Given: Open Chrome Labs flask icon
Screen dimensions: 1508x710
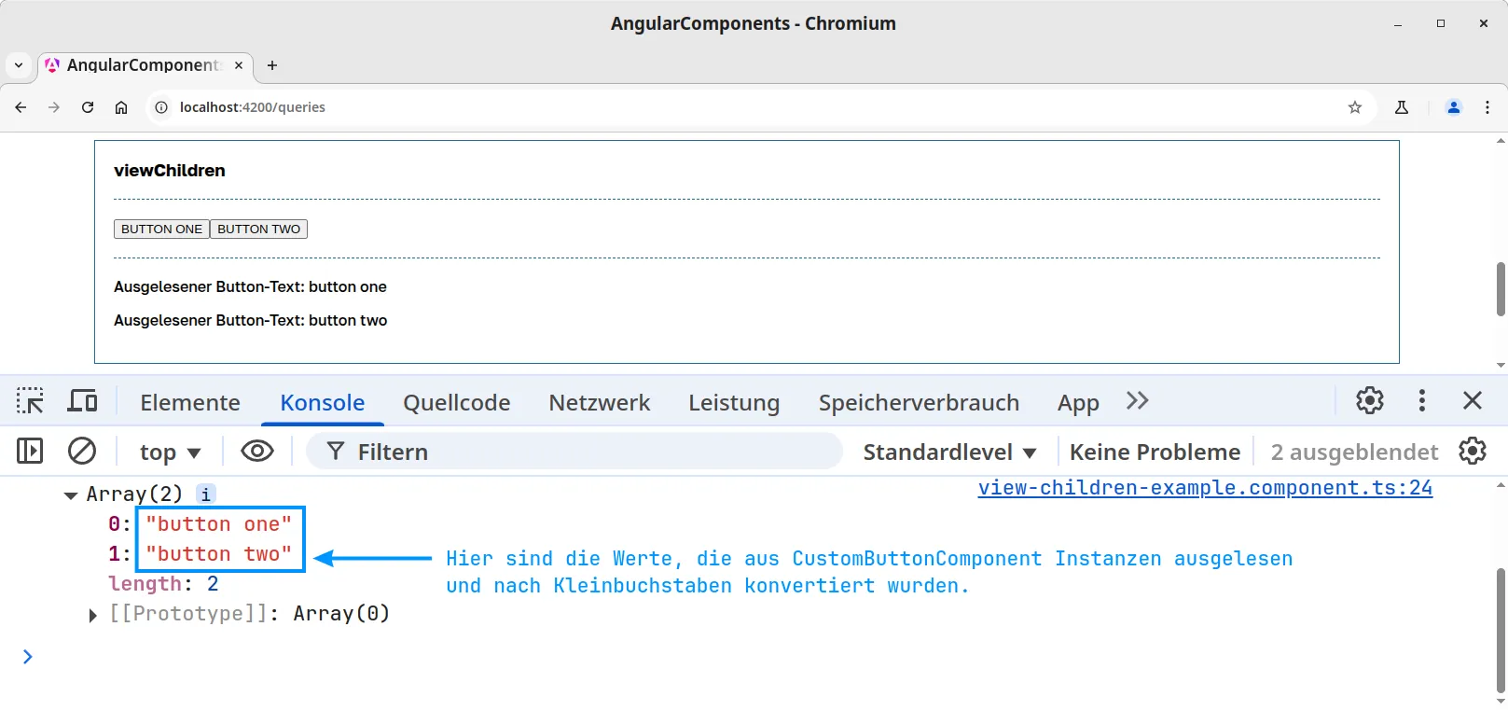Looking at the screenshot, I should 1402,107.
